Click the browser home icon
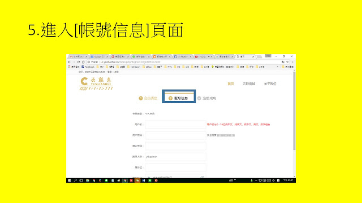This screenshot has height=203, width=362. (83, 62)
